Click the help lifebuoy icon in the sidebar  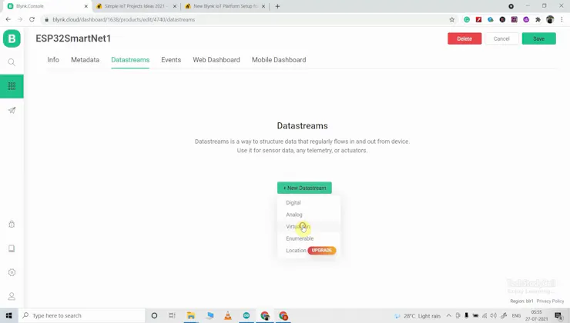[x=12, y=225]
